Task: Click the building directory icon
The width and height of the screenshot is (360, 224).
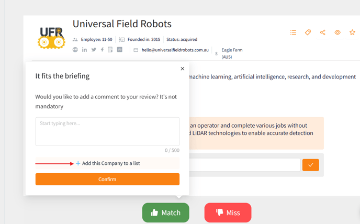Action: pos(110,50)
